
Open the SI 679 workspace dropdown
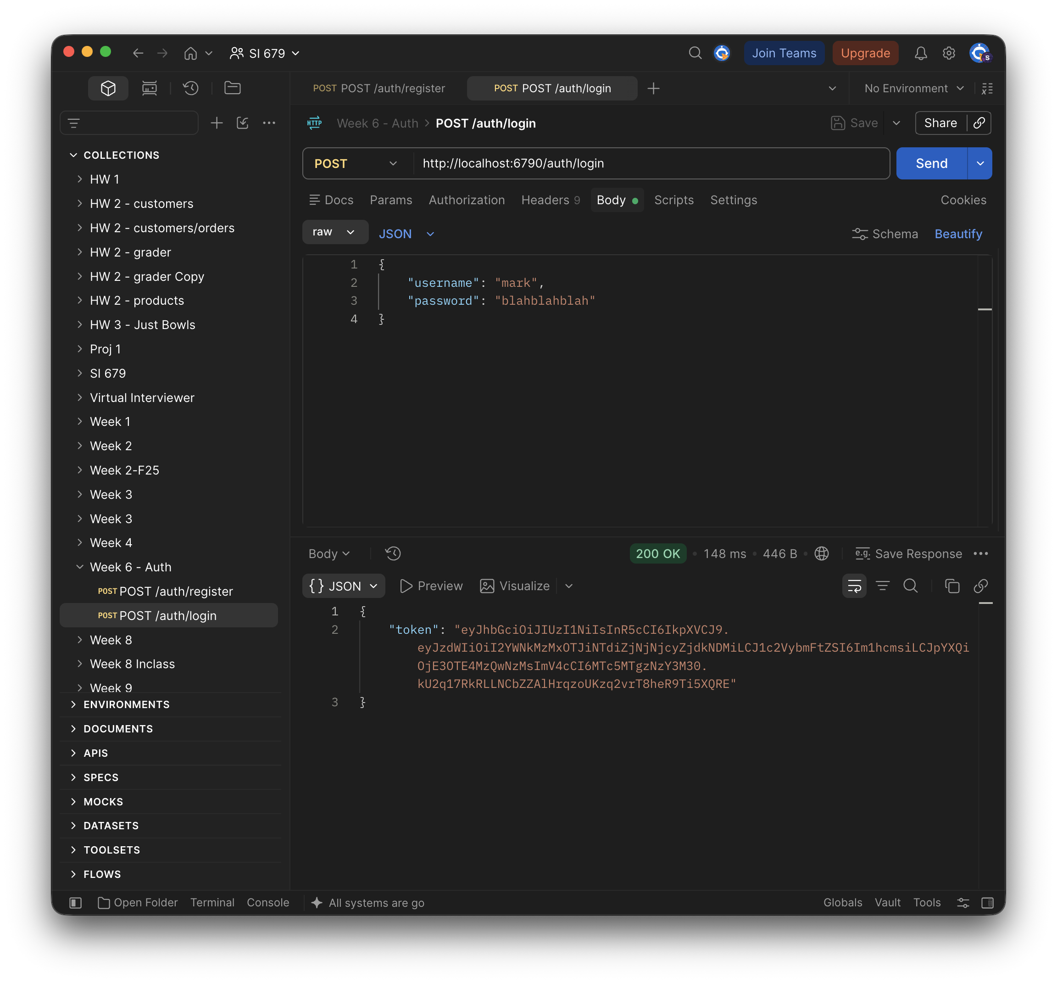pyautogui.click(x=265, y=53)
